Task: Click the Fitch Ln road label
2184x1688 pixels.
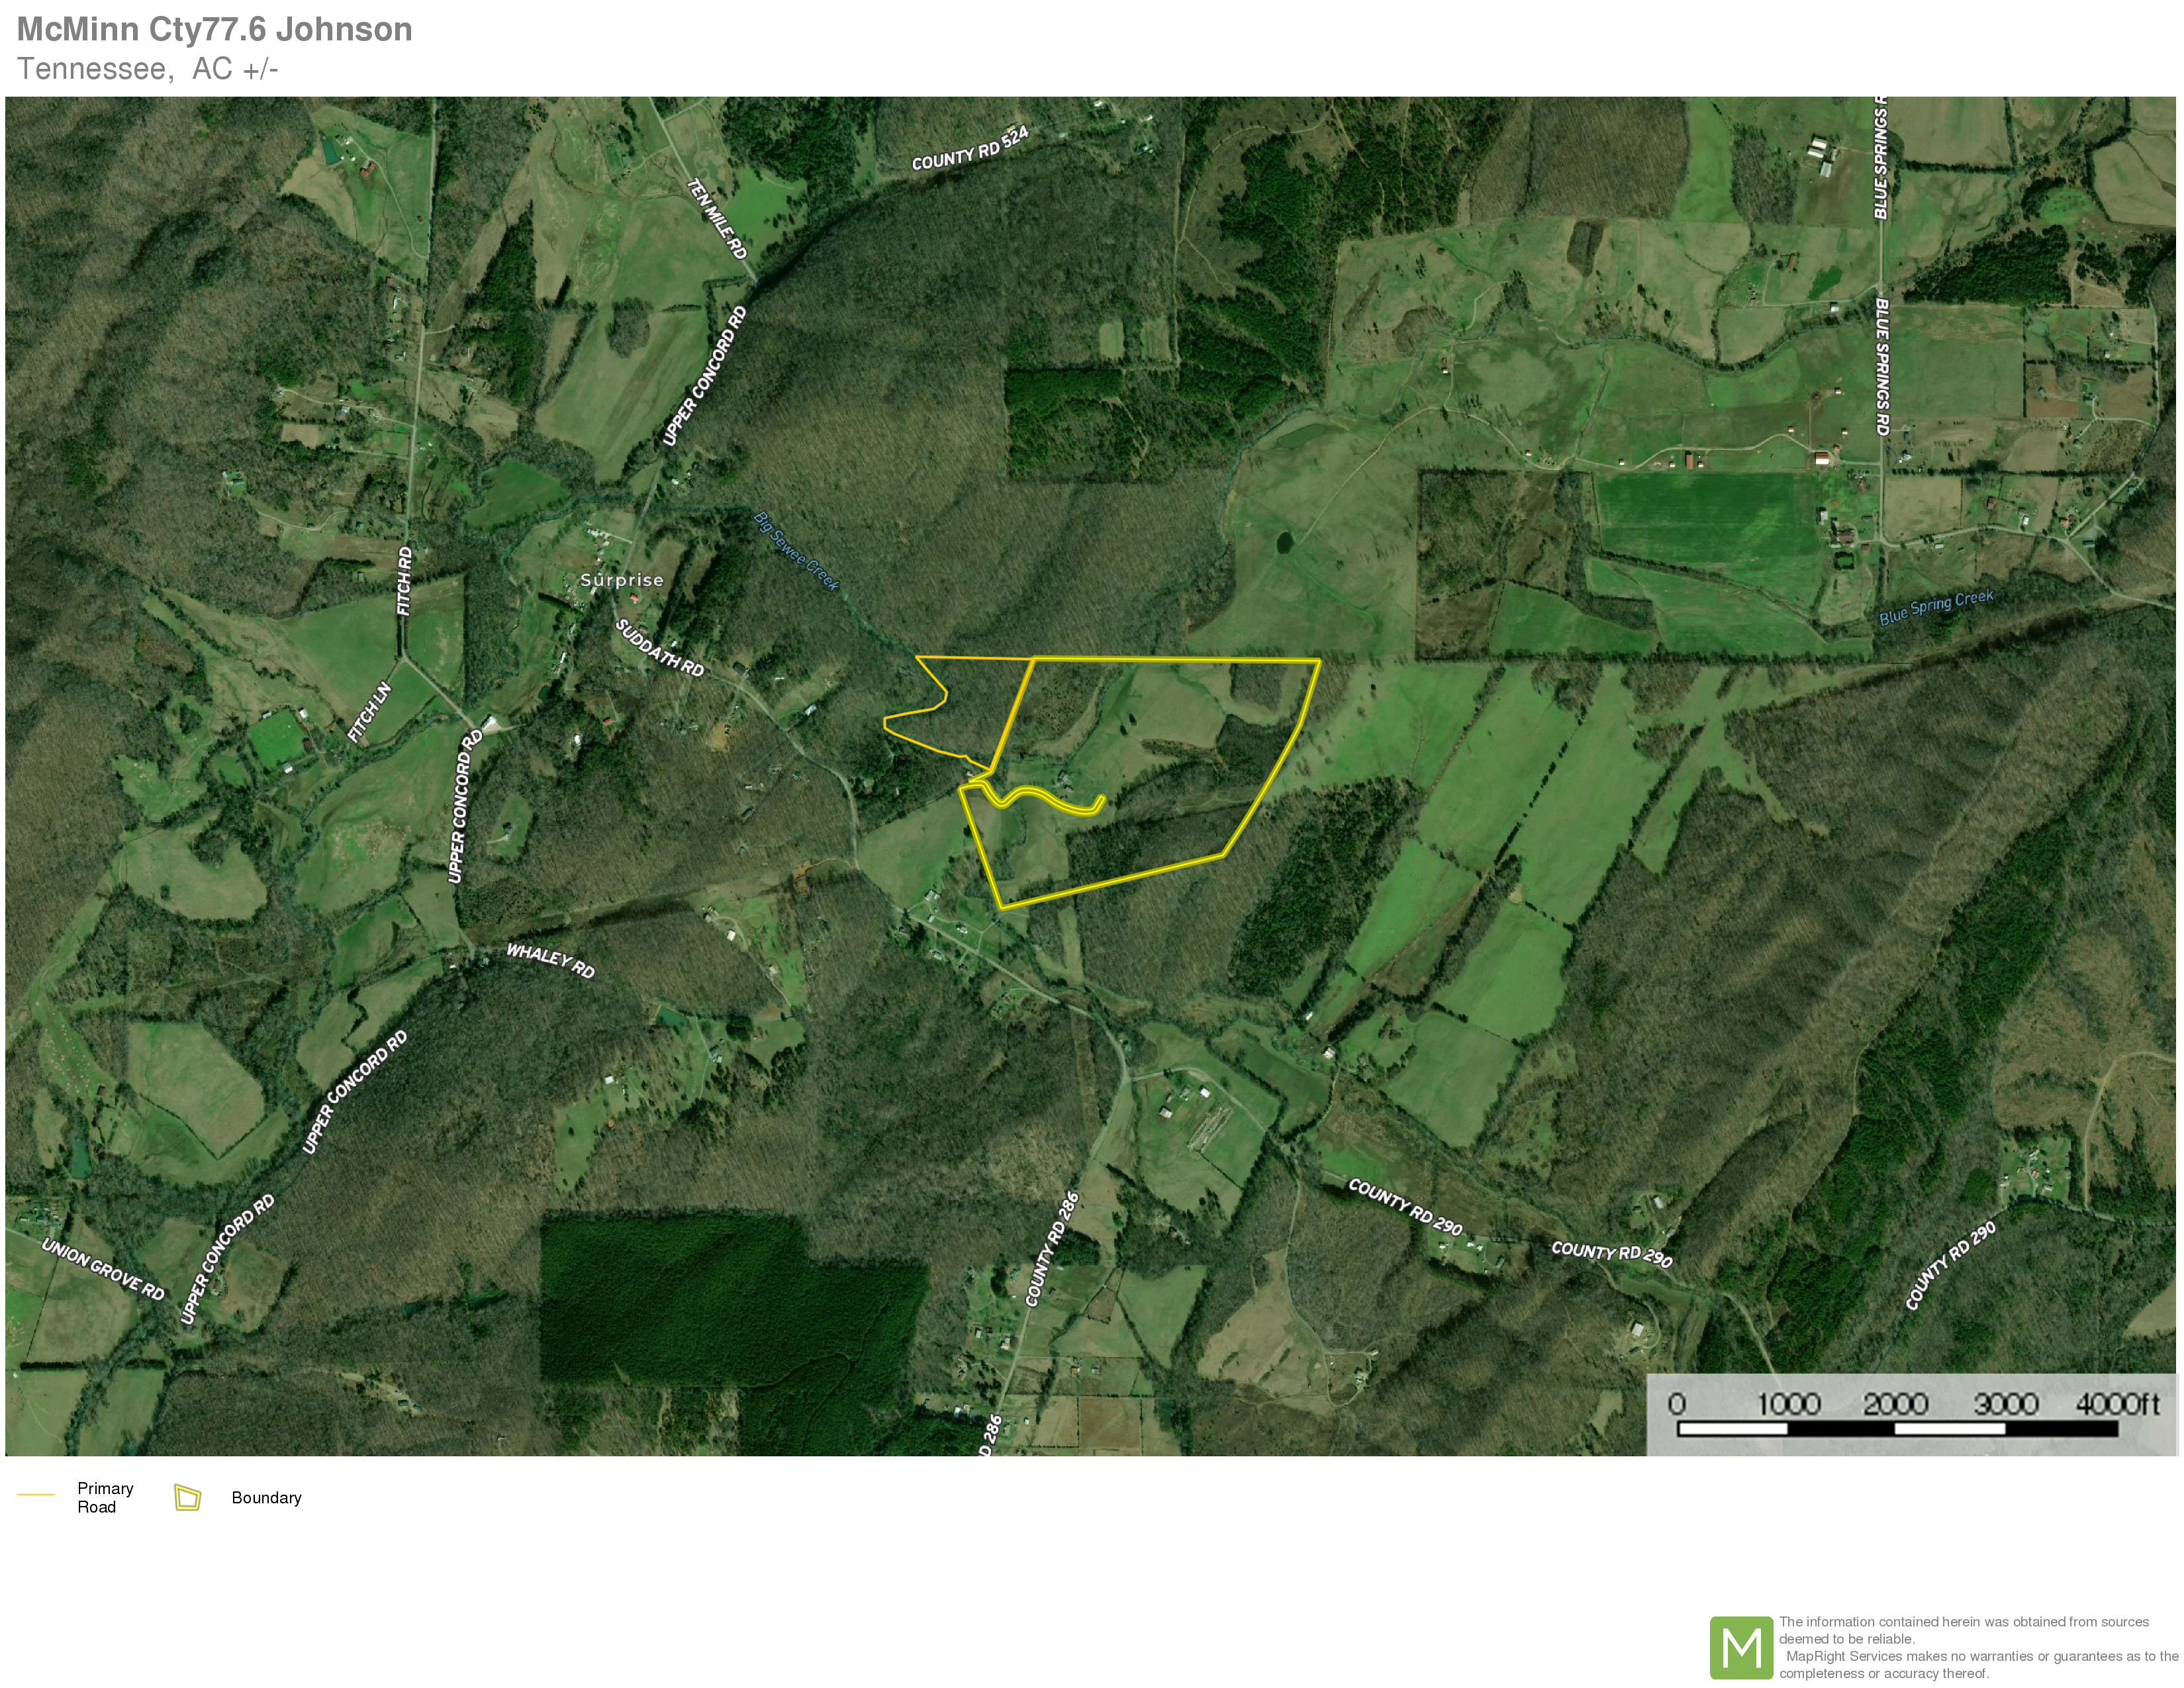Action: (370, 712)
